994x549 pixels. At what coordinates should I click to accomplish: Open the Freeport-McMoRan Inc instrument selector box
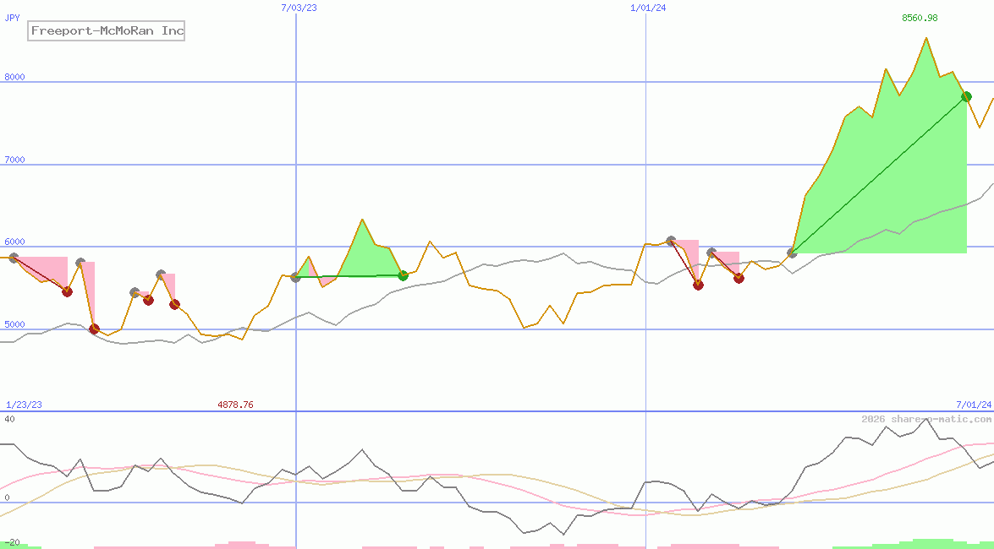coord(106,30)
